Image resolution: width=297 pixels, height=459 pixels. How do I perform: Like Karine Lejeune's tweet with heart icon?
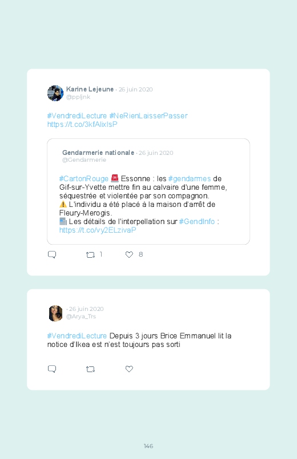[x=129, y=254]
